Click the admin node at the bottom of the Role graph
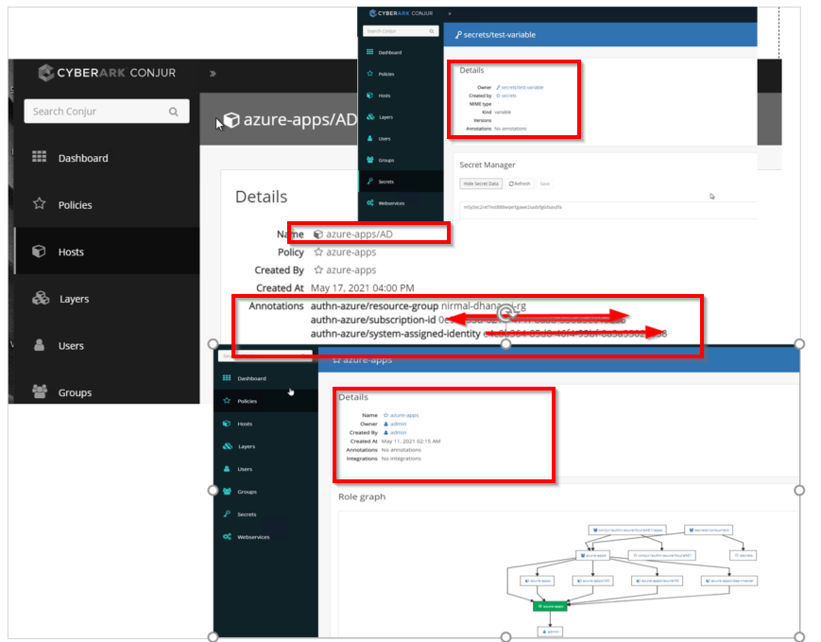 click(x=550, y=632)
